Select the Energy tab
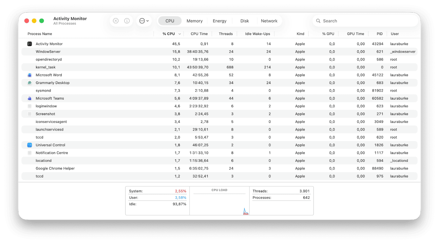The width and height of the screenshot is (439, 244). (x=220, y=21)
